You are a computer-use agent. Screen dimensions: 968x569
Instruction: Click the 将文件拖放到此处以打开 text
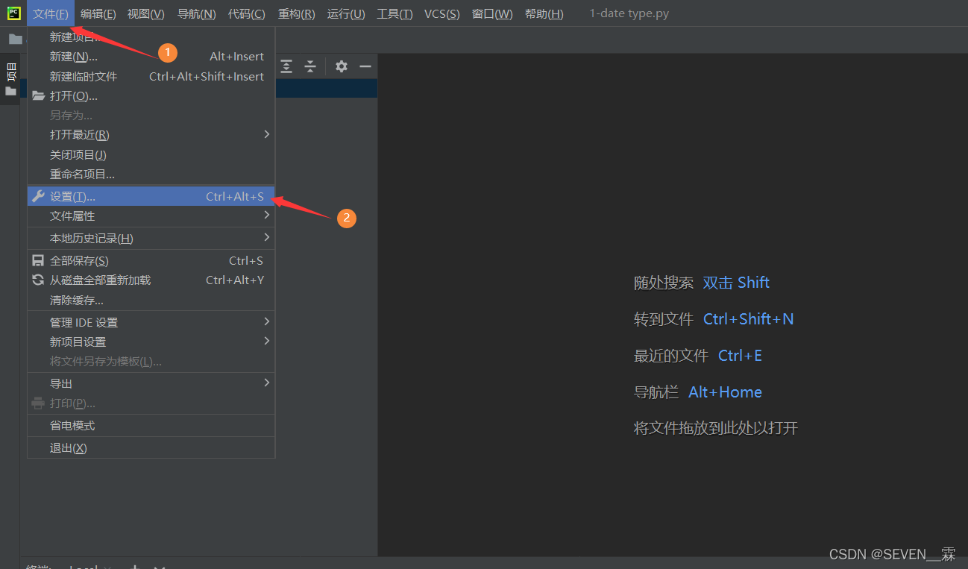(716, 428)
